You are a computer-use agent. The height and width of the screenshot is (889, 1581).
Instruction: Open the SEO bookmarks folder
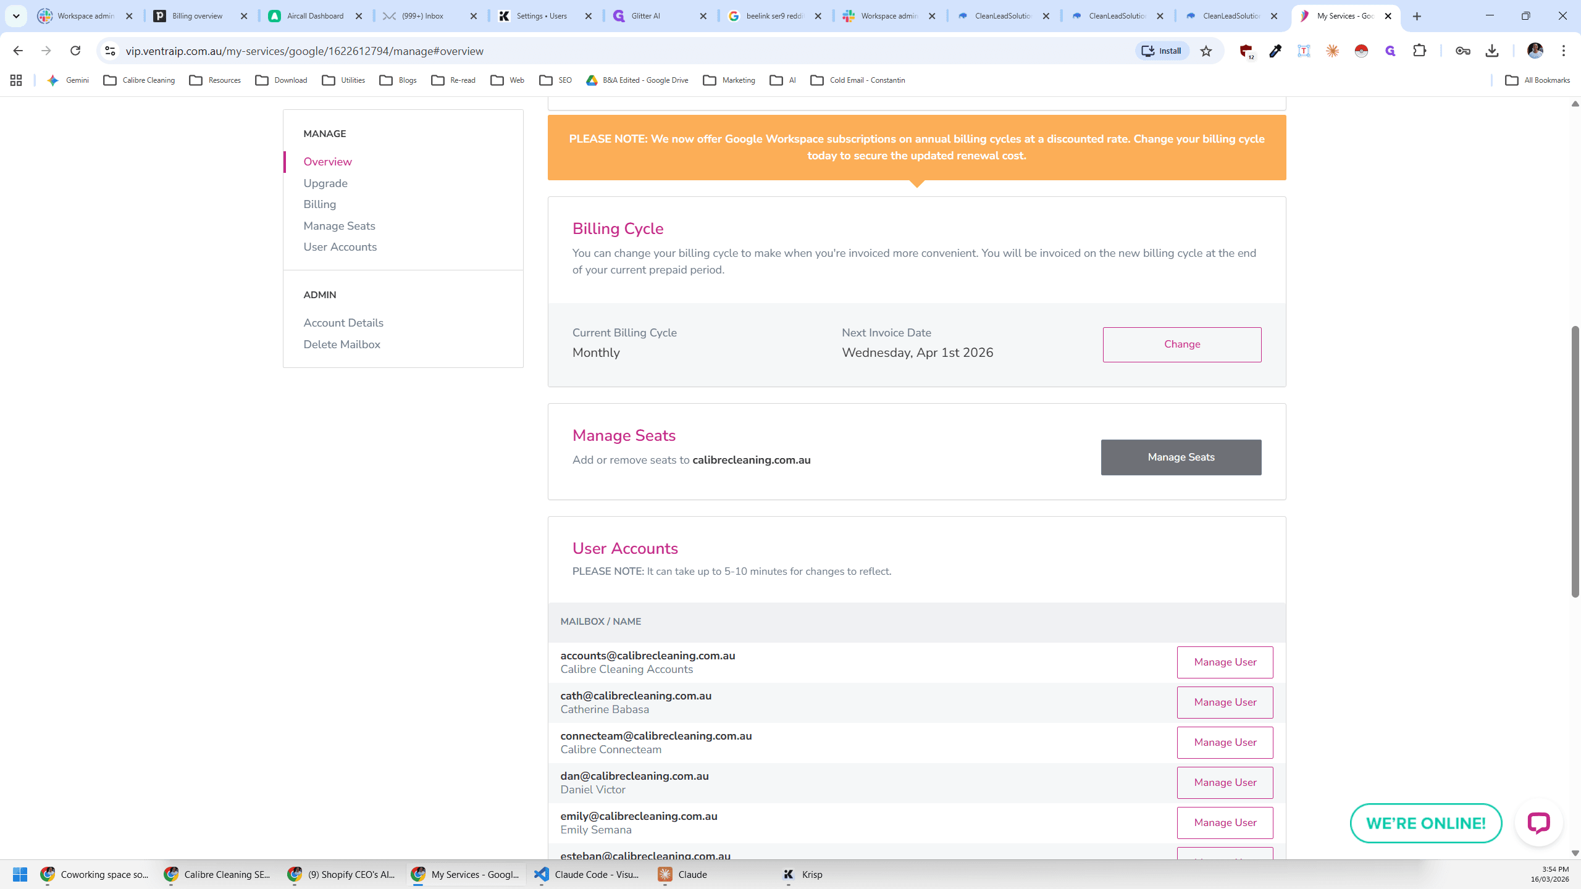555,80
